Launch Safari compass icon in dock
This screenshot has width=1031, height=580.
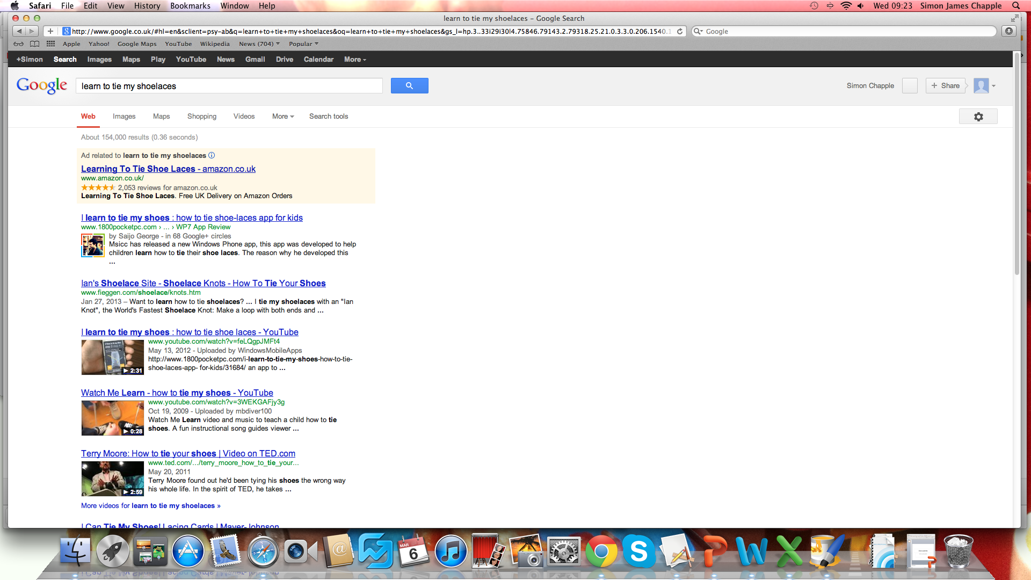(x=263, y=552)
